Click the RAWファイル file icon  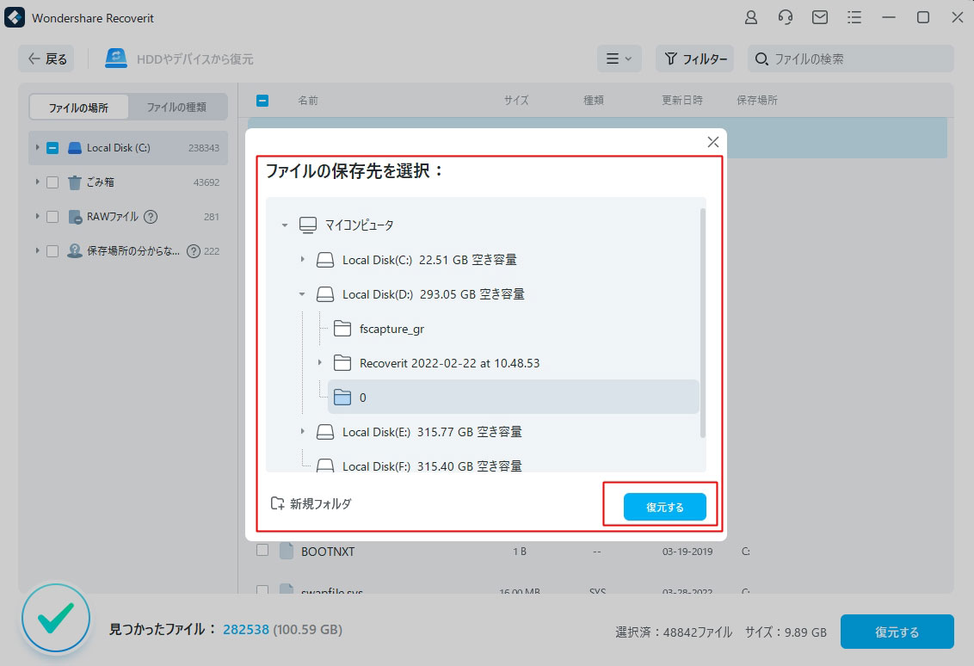point(75,217)
